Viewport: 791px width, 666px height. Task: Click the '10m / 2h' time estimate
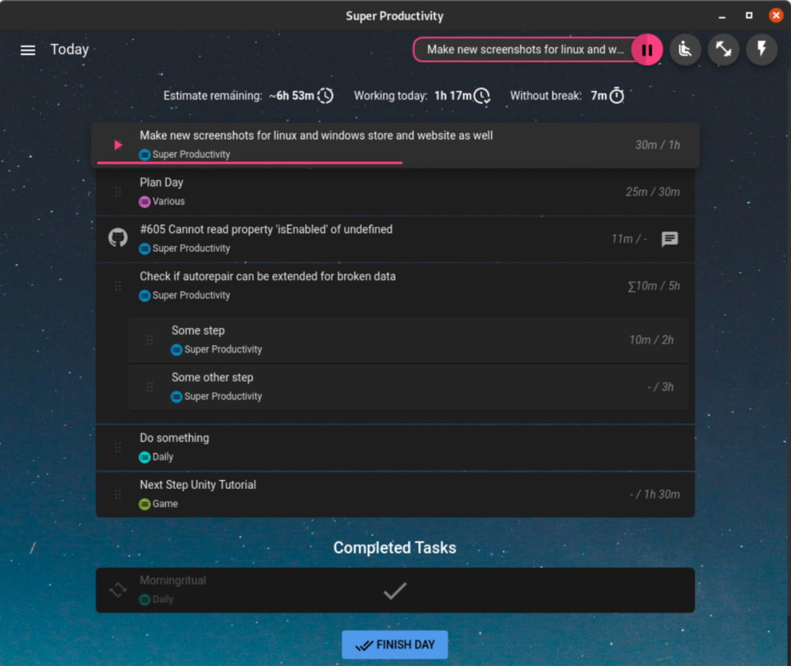coord(651,340)
